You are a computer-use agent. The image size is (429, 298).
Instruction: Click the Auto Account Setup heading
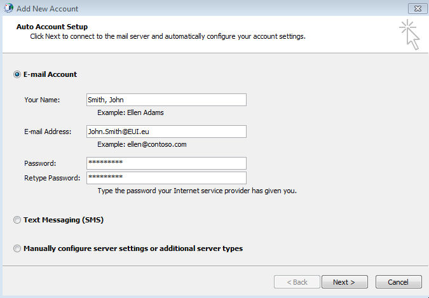point(51,27)
